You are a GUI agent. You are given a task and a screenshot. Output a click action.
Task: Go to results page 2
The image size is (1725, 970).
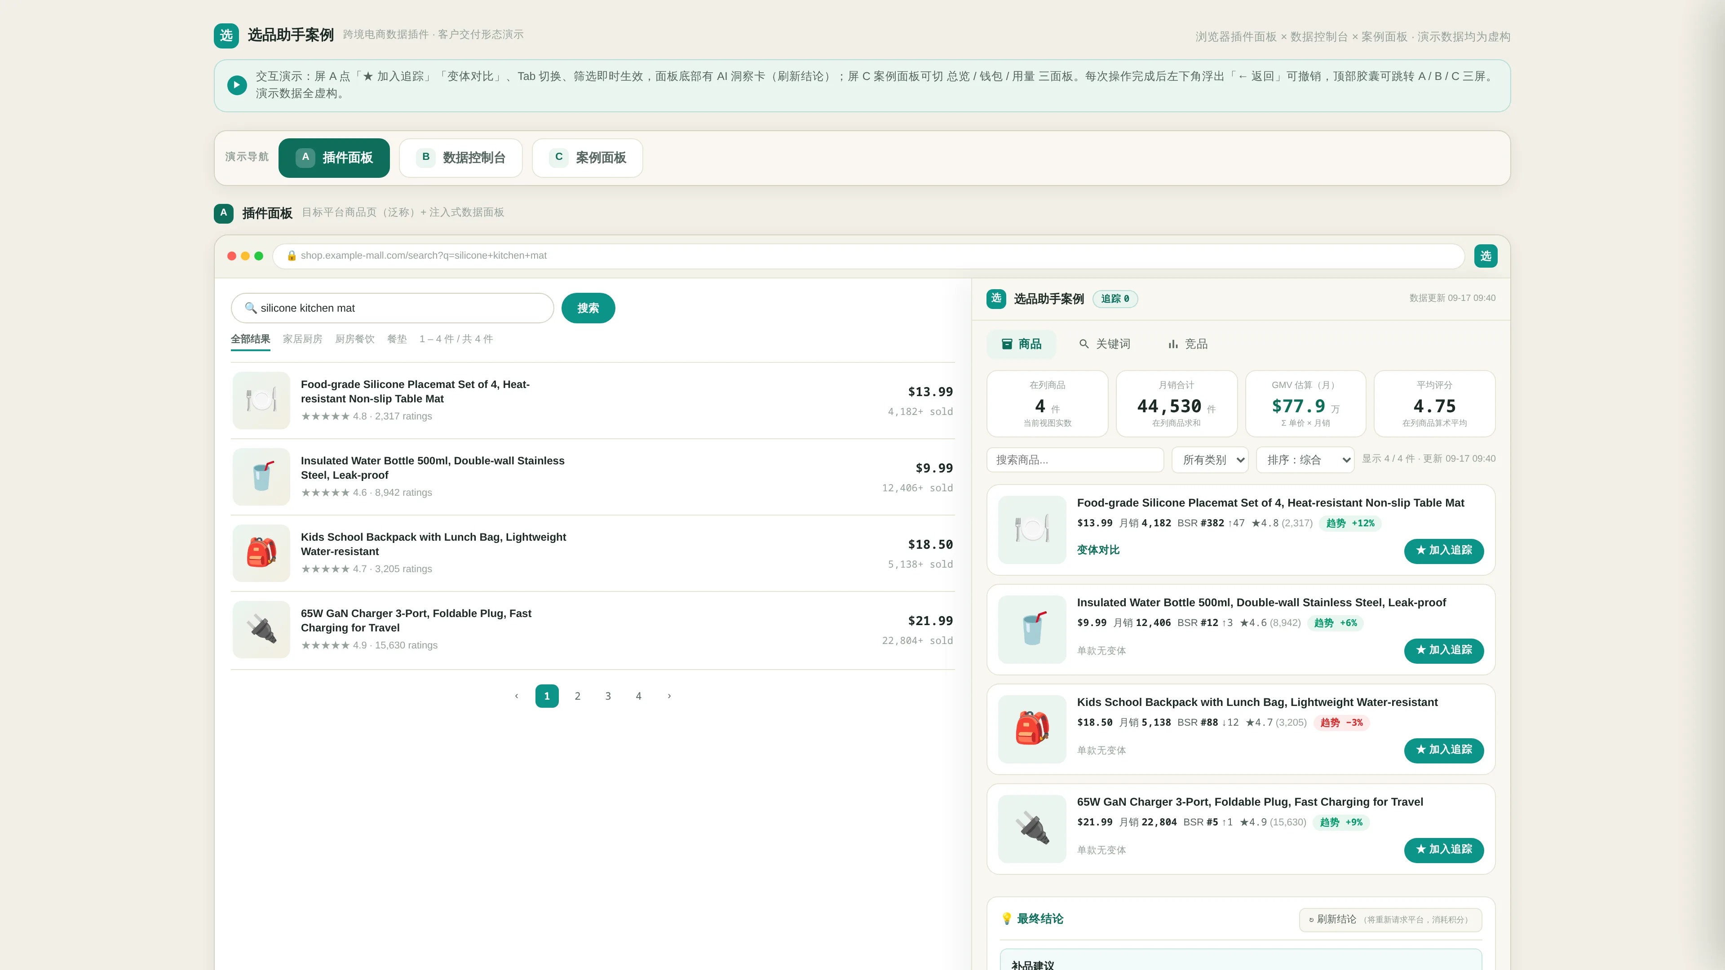click(577, 696)
